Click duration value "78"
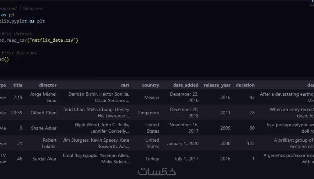314x179 pixels. [x=252, y=113]
